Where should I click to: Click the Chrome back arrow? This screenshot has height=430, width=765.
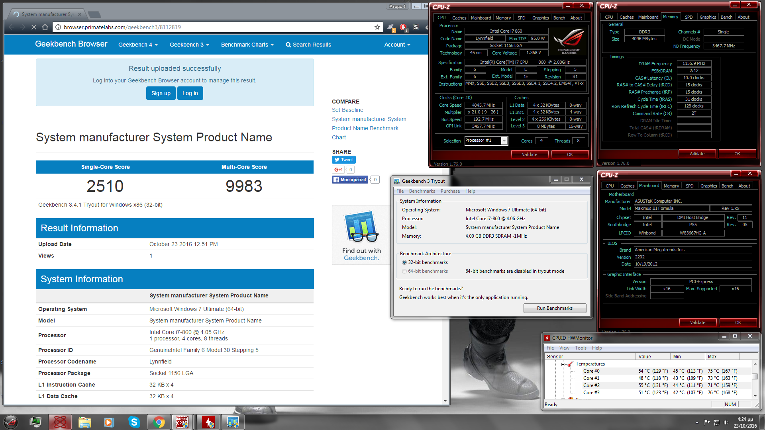12,27
